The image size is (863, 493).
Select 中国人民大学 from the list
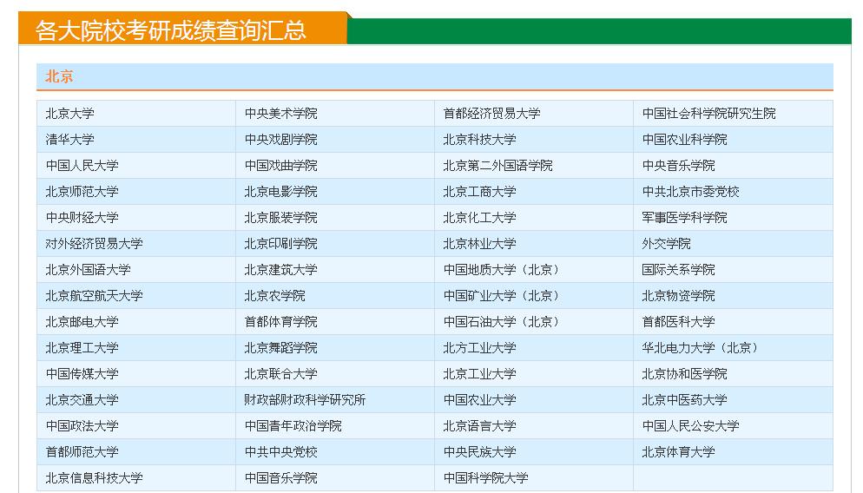[x=82, y=166]
